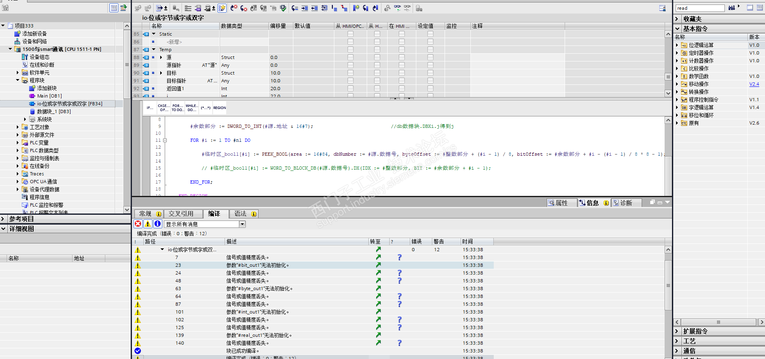Open the 诊断 inspector tab
765x359 pixels.
point(626,203)
